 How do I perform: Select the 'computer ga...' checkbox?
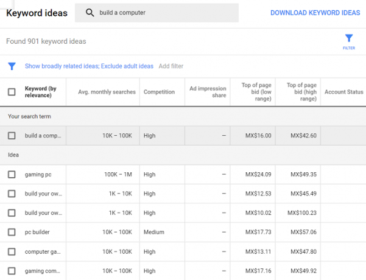12,251
